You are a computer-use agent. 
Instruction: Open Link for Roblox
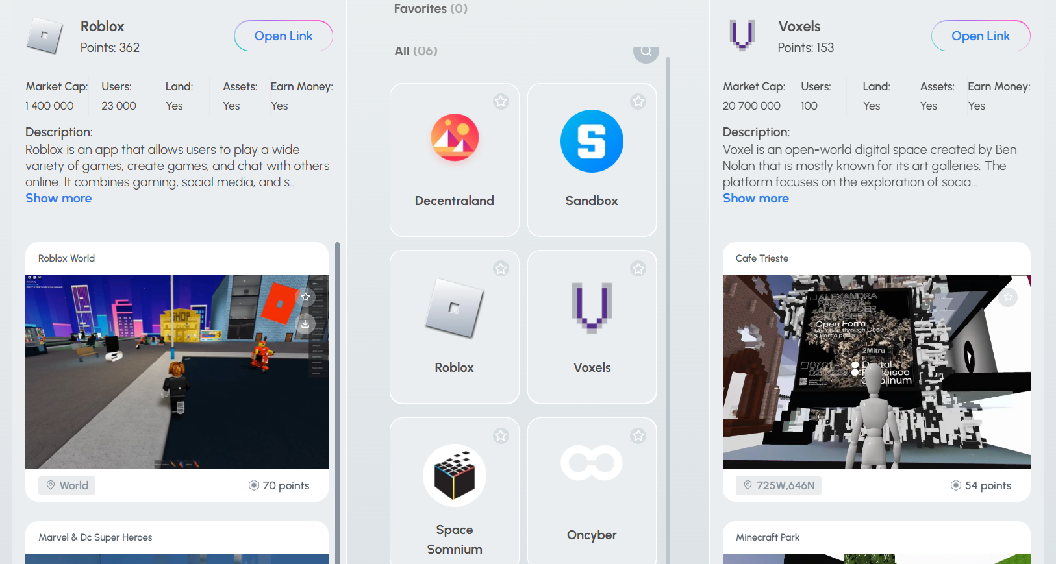(284, 36)
